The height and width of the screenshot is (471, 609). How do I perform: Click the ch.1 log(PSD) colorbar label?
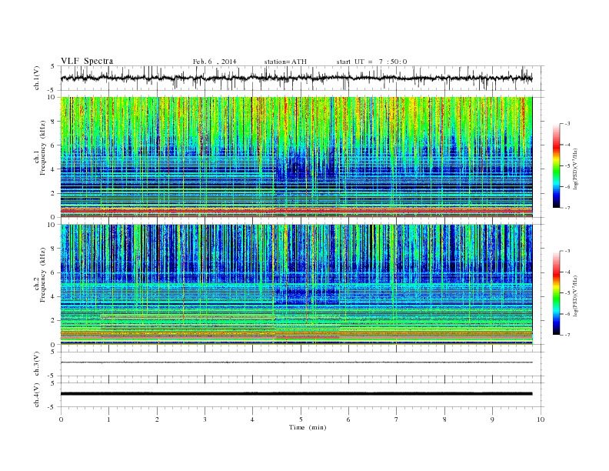(577, 169)
